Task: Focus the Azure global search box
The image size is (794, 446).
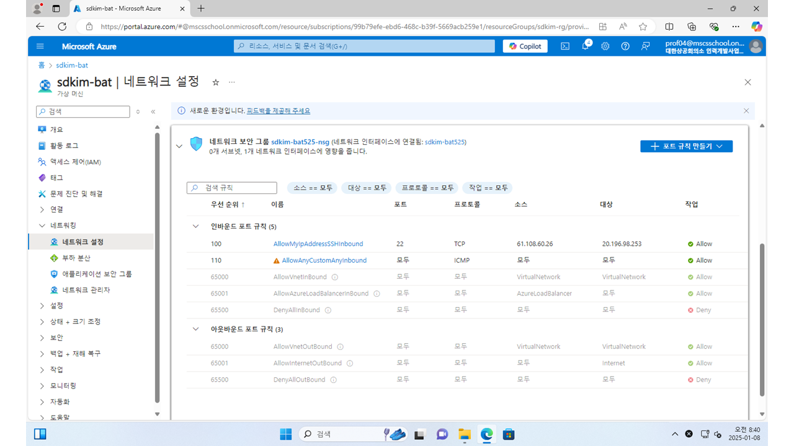Action: pyautogui.click(x=364, y=46)
